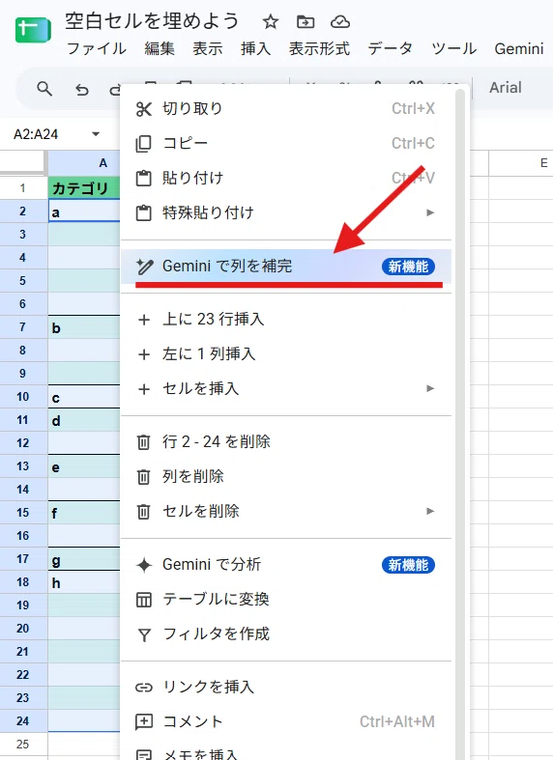This screenshot has width=553, height=760.
Task: Choose フィルタを作成
Action: pos(286,634)
